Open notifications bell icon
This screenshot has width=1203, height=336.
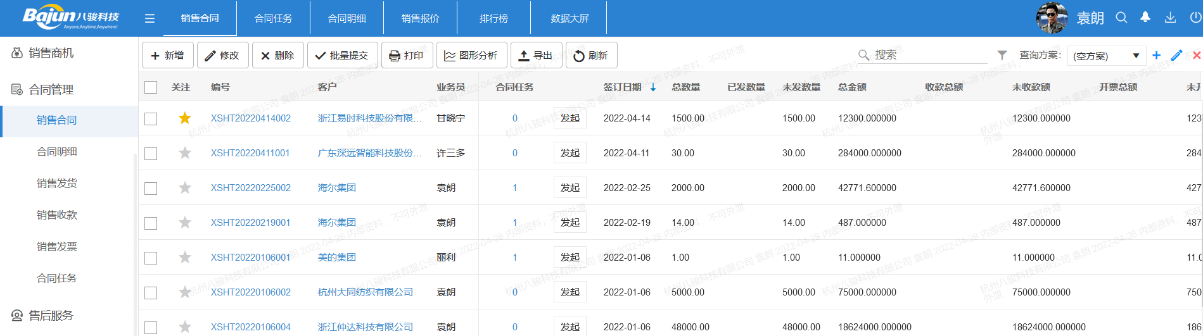pyautogui.click(x=1145, y=18)
